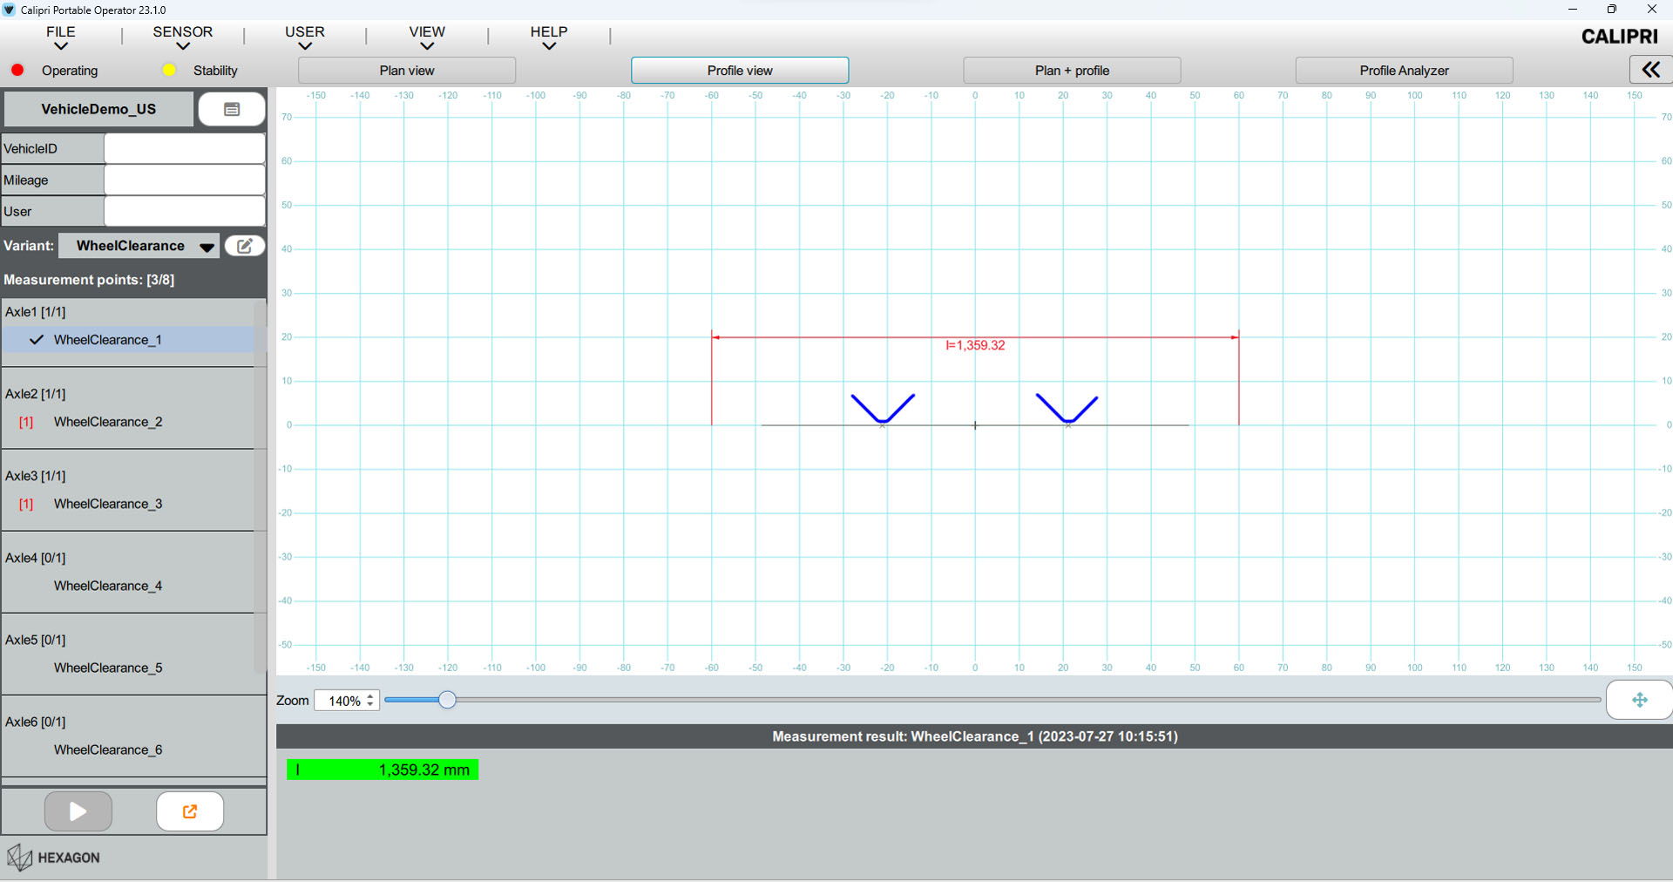The width and height of the screenshot is (1673, 882).
Task: Click the l=1,359.32 dimension label
Action: pyautogui.click(x=975, y=346)
